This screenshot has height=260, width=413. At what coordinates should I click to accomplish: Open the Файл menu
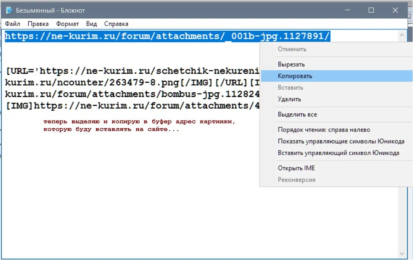point(12,24)
